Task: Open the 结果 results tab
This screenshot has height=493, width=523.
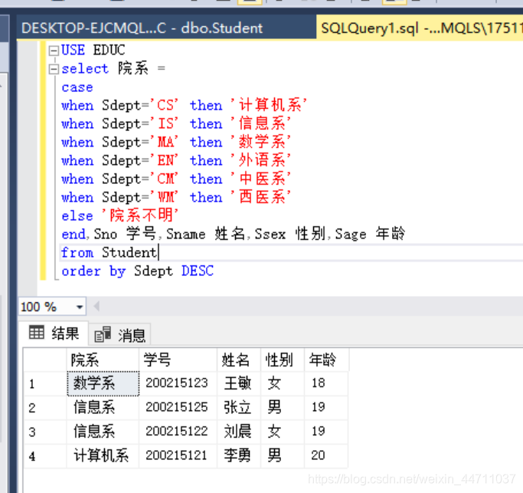Action: [x=55, y=333]
